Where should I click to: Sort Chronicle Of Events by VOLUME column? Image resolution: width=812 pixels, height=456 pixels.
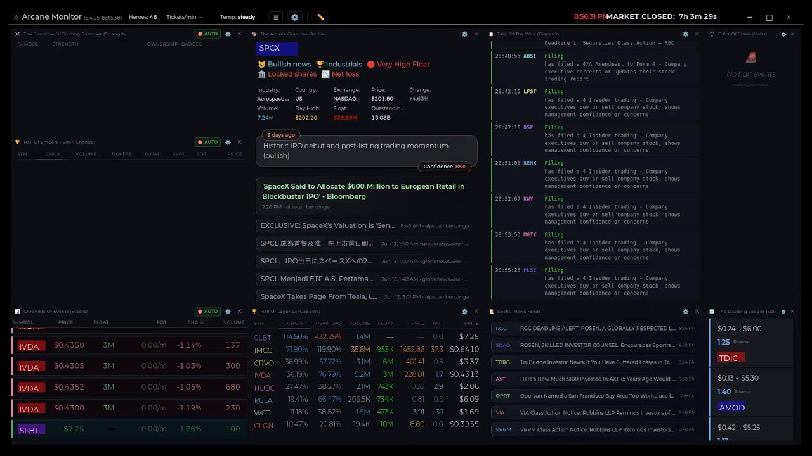[x=233, y=322]
